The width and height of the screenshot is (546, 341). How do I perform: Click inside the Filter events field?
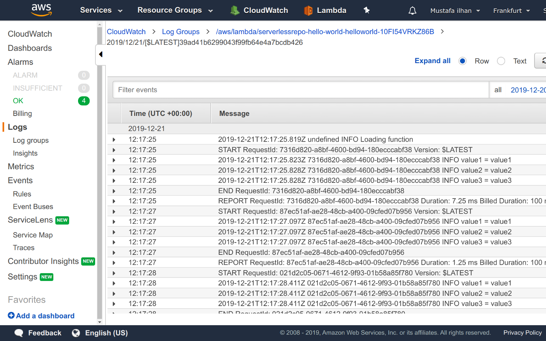(x=301, y=90)
